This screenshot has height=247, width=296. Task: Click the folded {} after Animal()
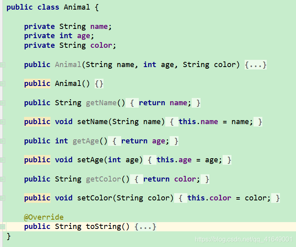click(99, 84)
